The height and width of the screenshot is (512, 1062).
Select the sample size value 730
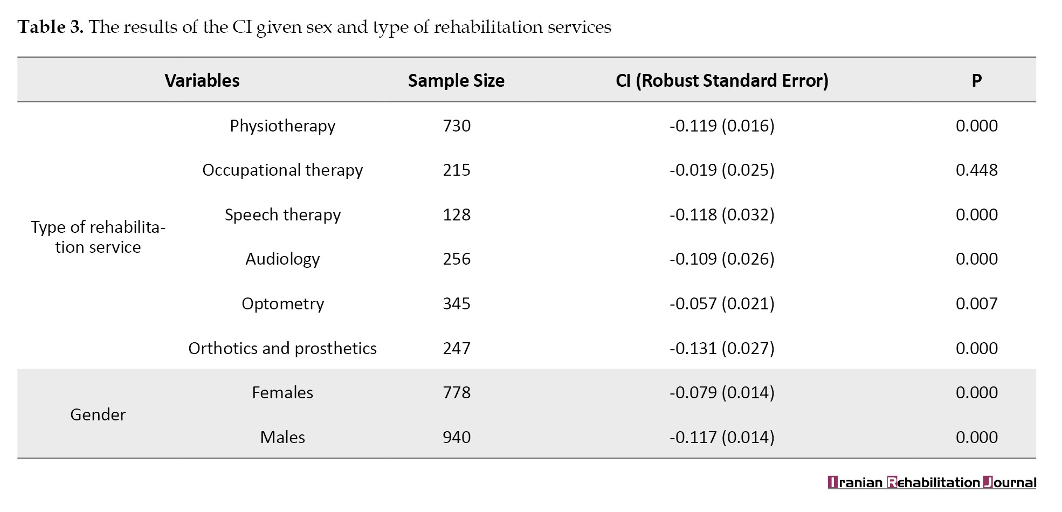point(457,126)
